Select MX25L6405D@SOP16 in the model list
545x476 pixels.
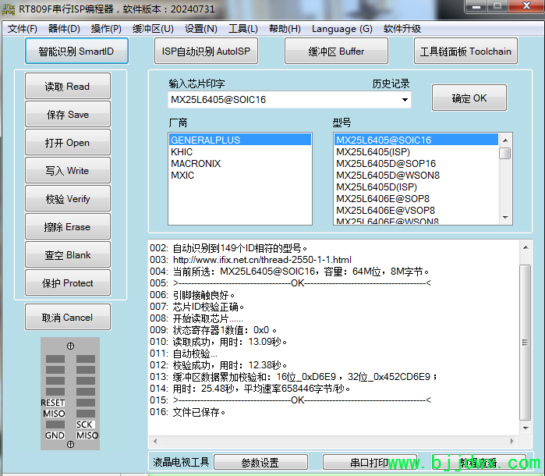[386, 164]
